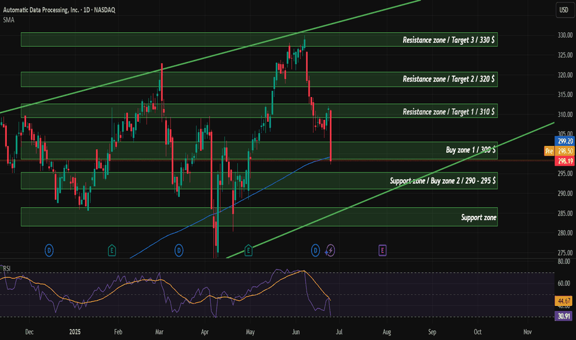Click the mid-June dividend 'D' marker
The width and height of the screenshot is (576, 340).
[x=315, y=251]
